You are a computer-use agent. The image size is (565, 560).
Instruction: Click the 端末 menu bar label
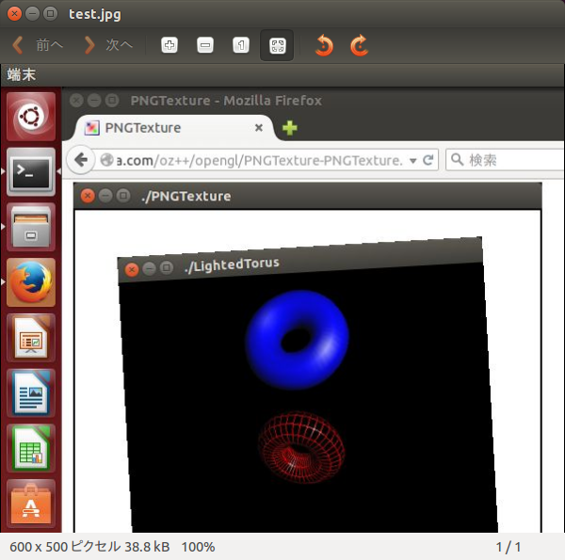(x=22, y=75)
